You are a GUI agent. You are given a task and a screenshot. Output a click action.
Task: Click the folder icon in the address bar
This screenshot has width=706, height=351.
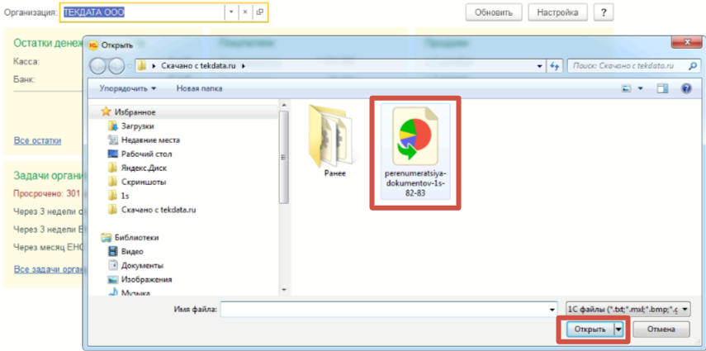coord(142,66)
